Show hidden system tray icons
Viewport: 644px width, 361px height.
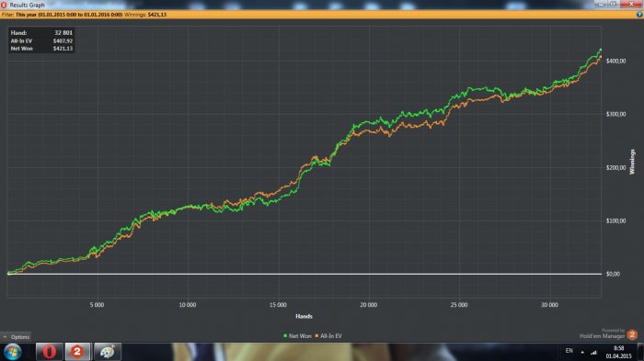click(x=582, y=352)
